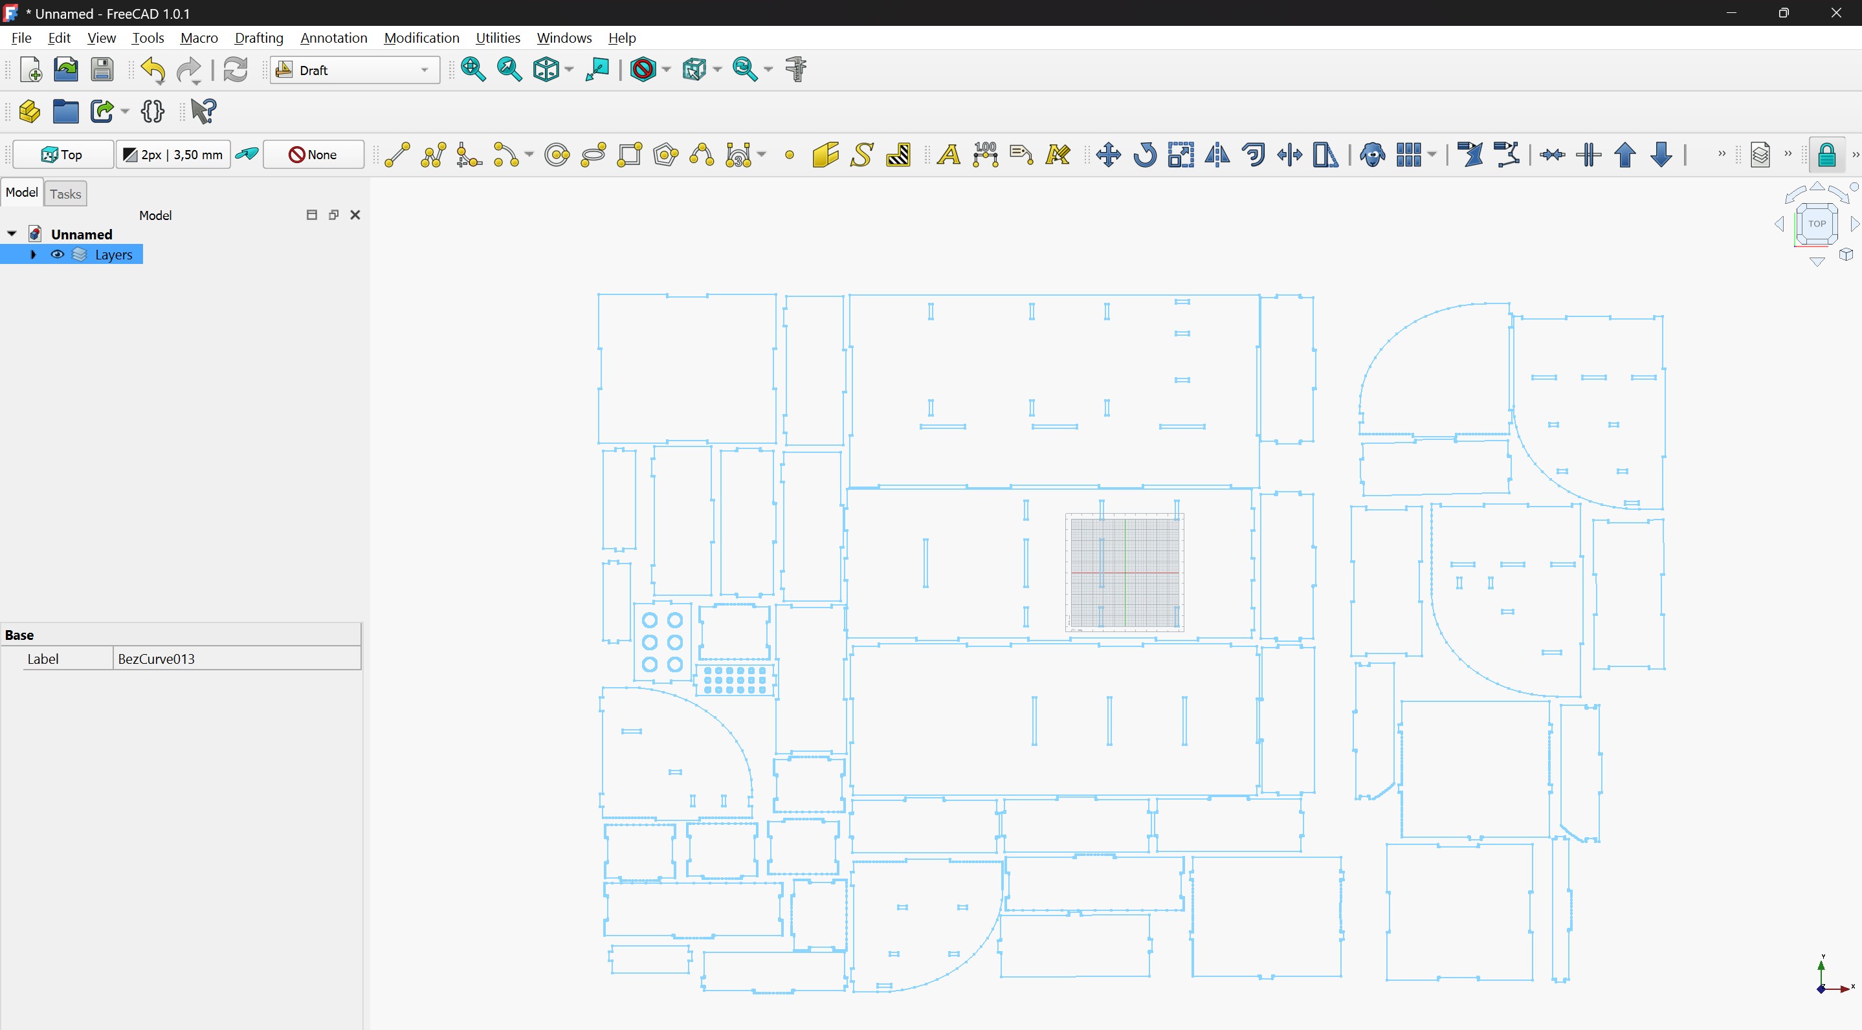Viewport: 1862px width, 1030px height.
Task: Click the Label value field BezCurve013
Action: [236, 659]
